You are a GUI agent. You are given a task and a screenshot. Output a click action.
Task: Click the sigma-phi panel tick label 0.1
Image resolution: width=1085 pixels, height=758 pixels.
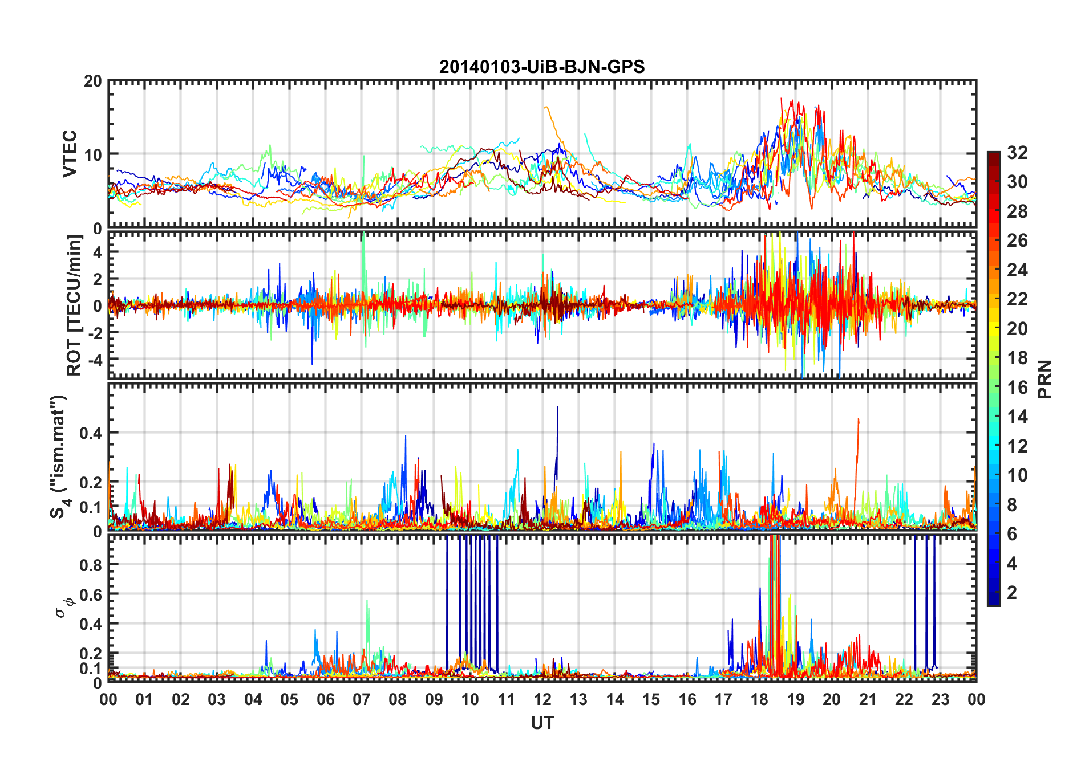click(x=91, y=668)
